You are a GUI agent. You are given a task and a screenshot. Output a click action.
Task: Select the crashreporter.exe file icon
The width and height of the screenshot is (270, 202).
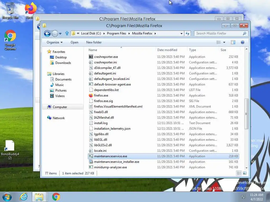91,57
